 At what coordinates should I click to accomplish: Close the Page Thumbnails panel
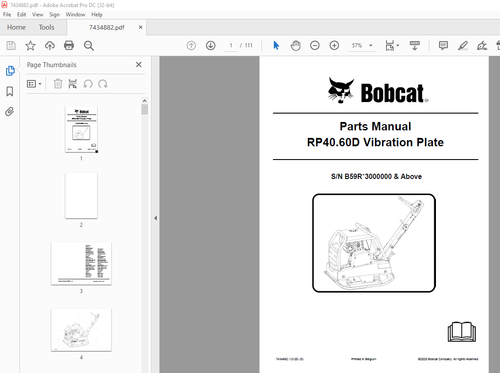139,65
